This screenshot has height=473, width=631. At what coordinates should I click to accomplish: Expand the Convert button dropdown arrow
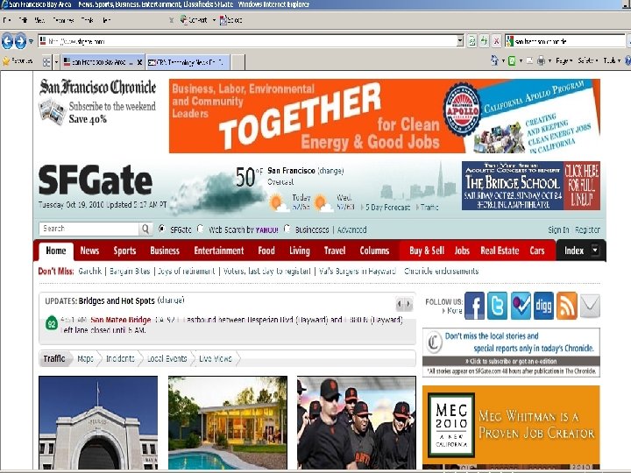(x=214, y=19)
